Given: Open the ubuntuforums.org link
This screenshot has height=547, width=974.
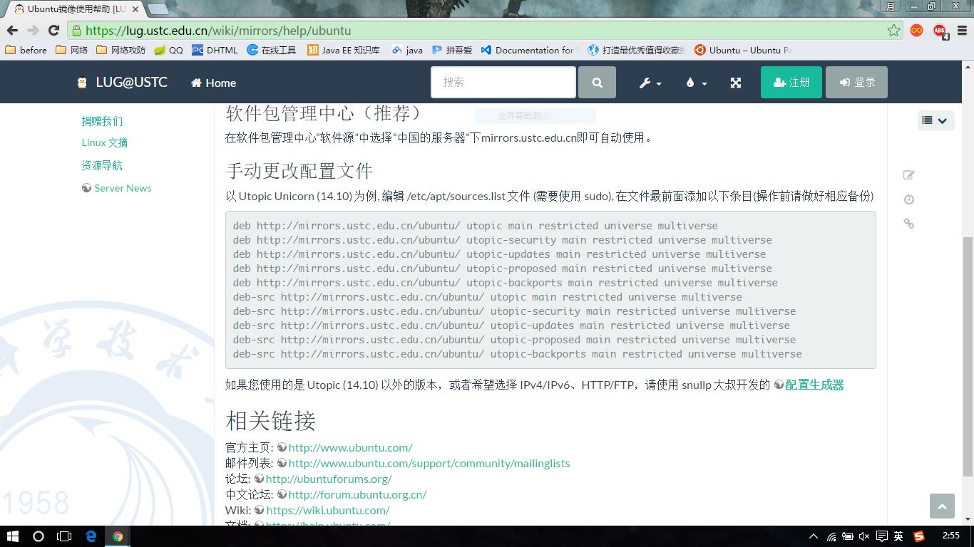Looking at the screenshot, I should click(x=329, y=479).
